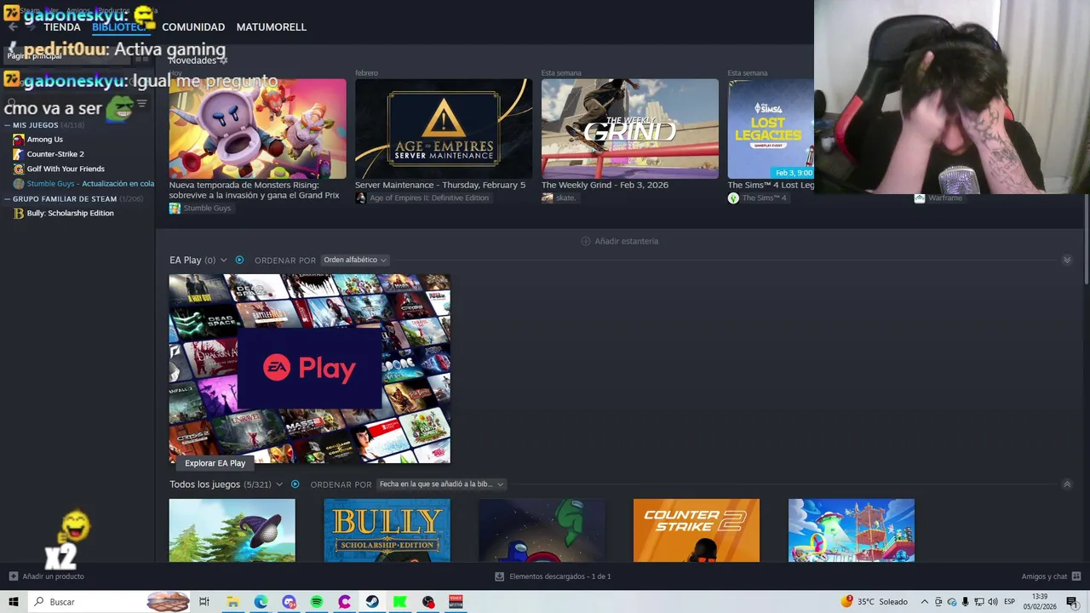Open Age of Empires Server Maintenance news image
1090x613 pixels.
point(444,129)
